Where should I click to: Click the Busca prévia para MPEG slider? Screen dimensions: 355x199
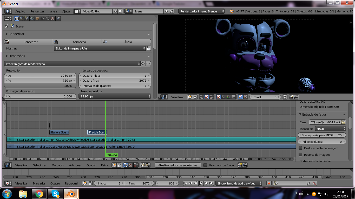(322, 135)
